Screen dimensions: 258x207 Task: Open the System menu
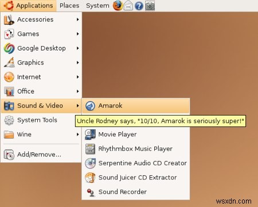pos(97,6)
